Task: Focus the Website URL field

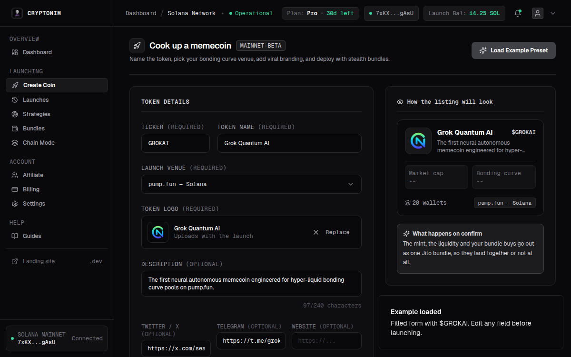Action: 326,341
